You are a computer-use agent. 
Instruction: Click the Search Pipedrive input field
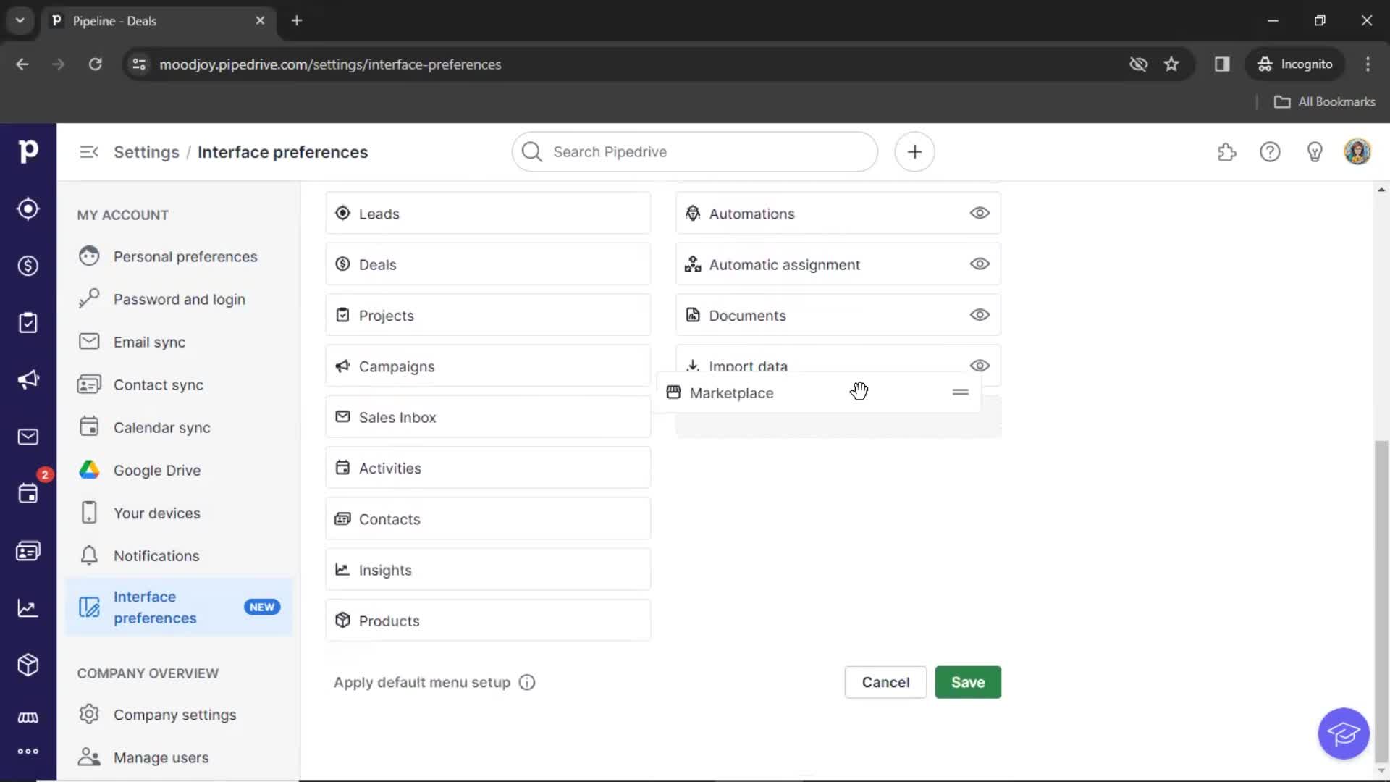tap(694, 151)
